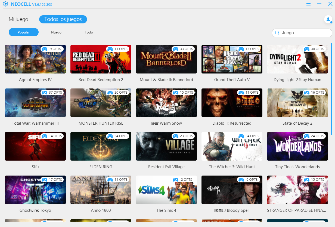Click the gamepad icon on Stranger of Paradise
Viewport: 335px width, 227px height.
(307, 180)
